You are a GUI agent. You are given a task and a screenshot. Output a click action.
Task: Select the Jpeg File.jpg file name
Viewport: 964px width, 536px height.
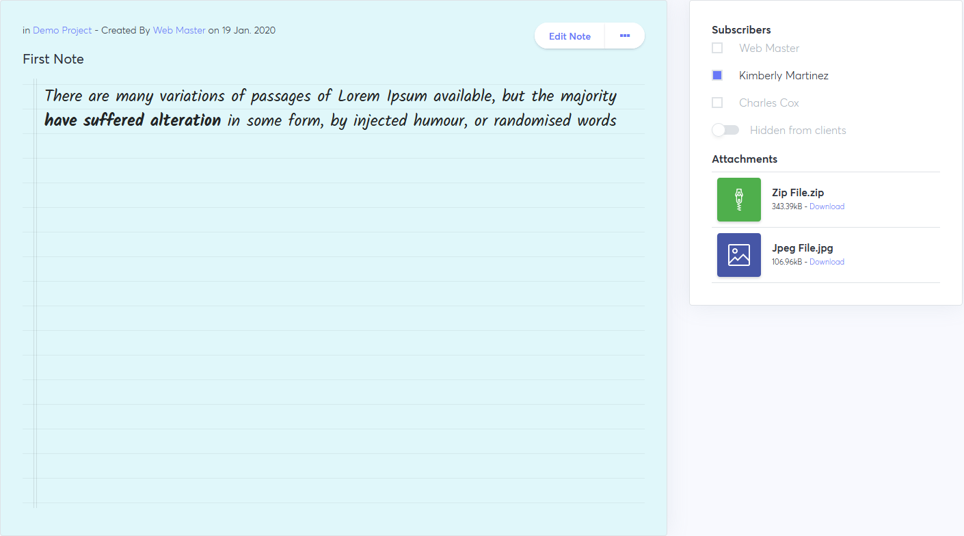803,248
